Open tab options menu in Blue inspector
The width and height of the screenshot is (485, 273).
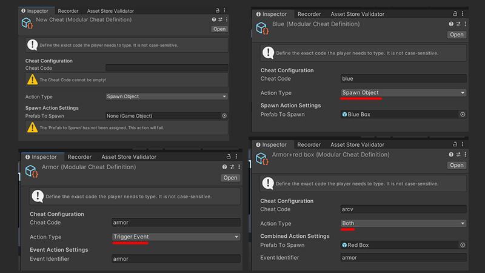coord(463,13)
